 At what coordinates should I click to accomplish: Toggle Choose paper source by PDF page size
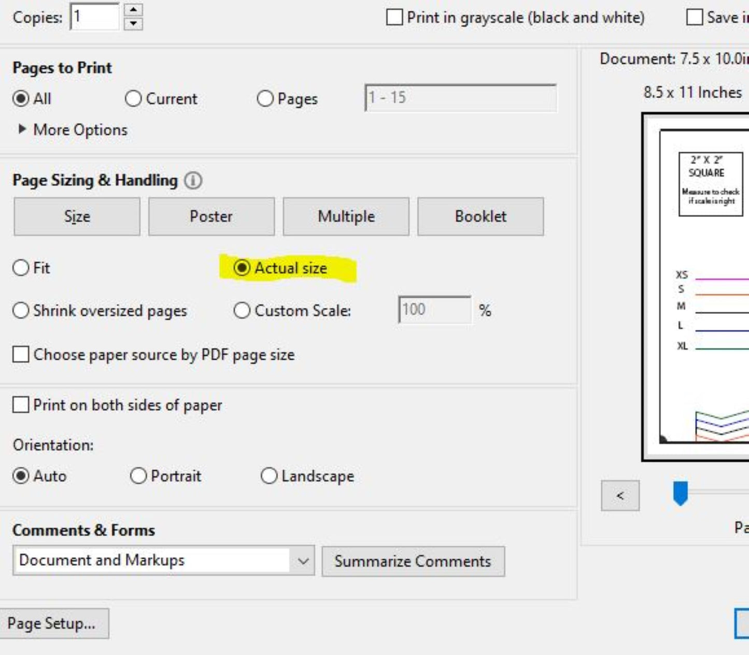point(21,355)
